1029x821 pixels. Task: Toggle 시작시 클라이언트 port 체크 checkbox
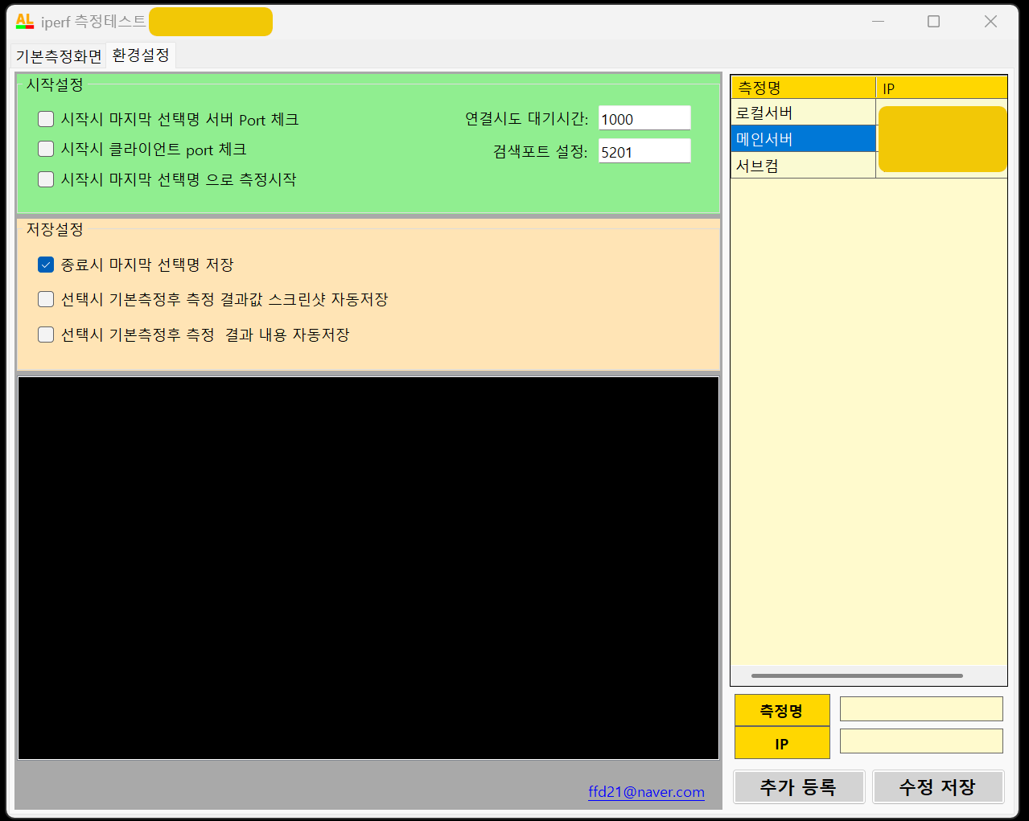pos(46,149)
